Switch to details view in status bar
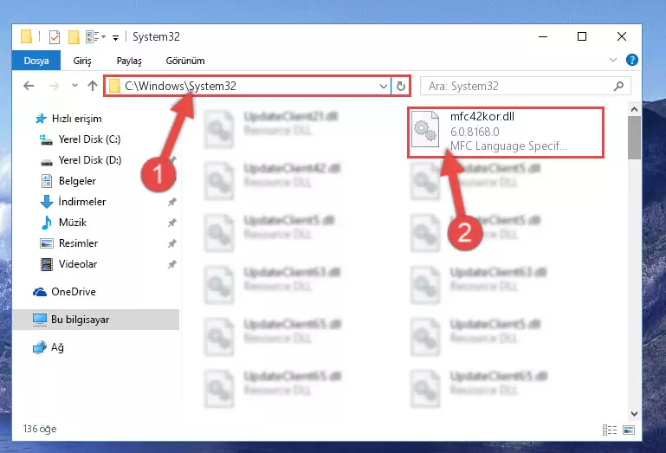This screenshot has width=666, height=453. click(x=610, y=430)
